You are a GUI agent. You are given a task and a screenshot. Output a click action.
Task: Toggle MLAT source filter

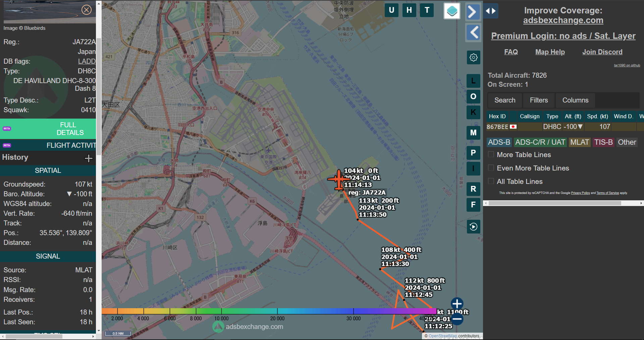coord(580,142)
